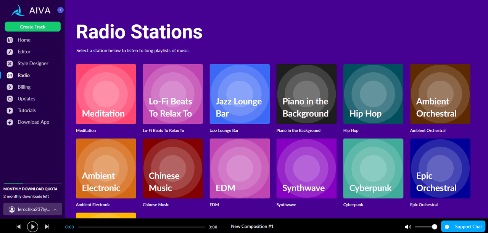
Task: Select the Synthwave radio station tile
Action: (306, 168)
